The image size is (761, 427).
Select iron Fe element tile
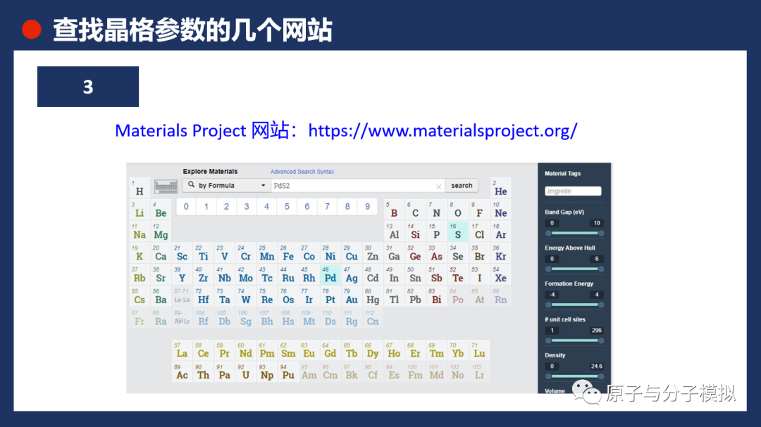tap(287, 253)
